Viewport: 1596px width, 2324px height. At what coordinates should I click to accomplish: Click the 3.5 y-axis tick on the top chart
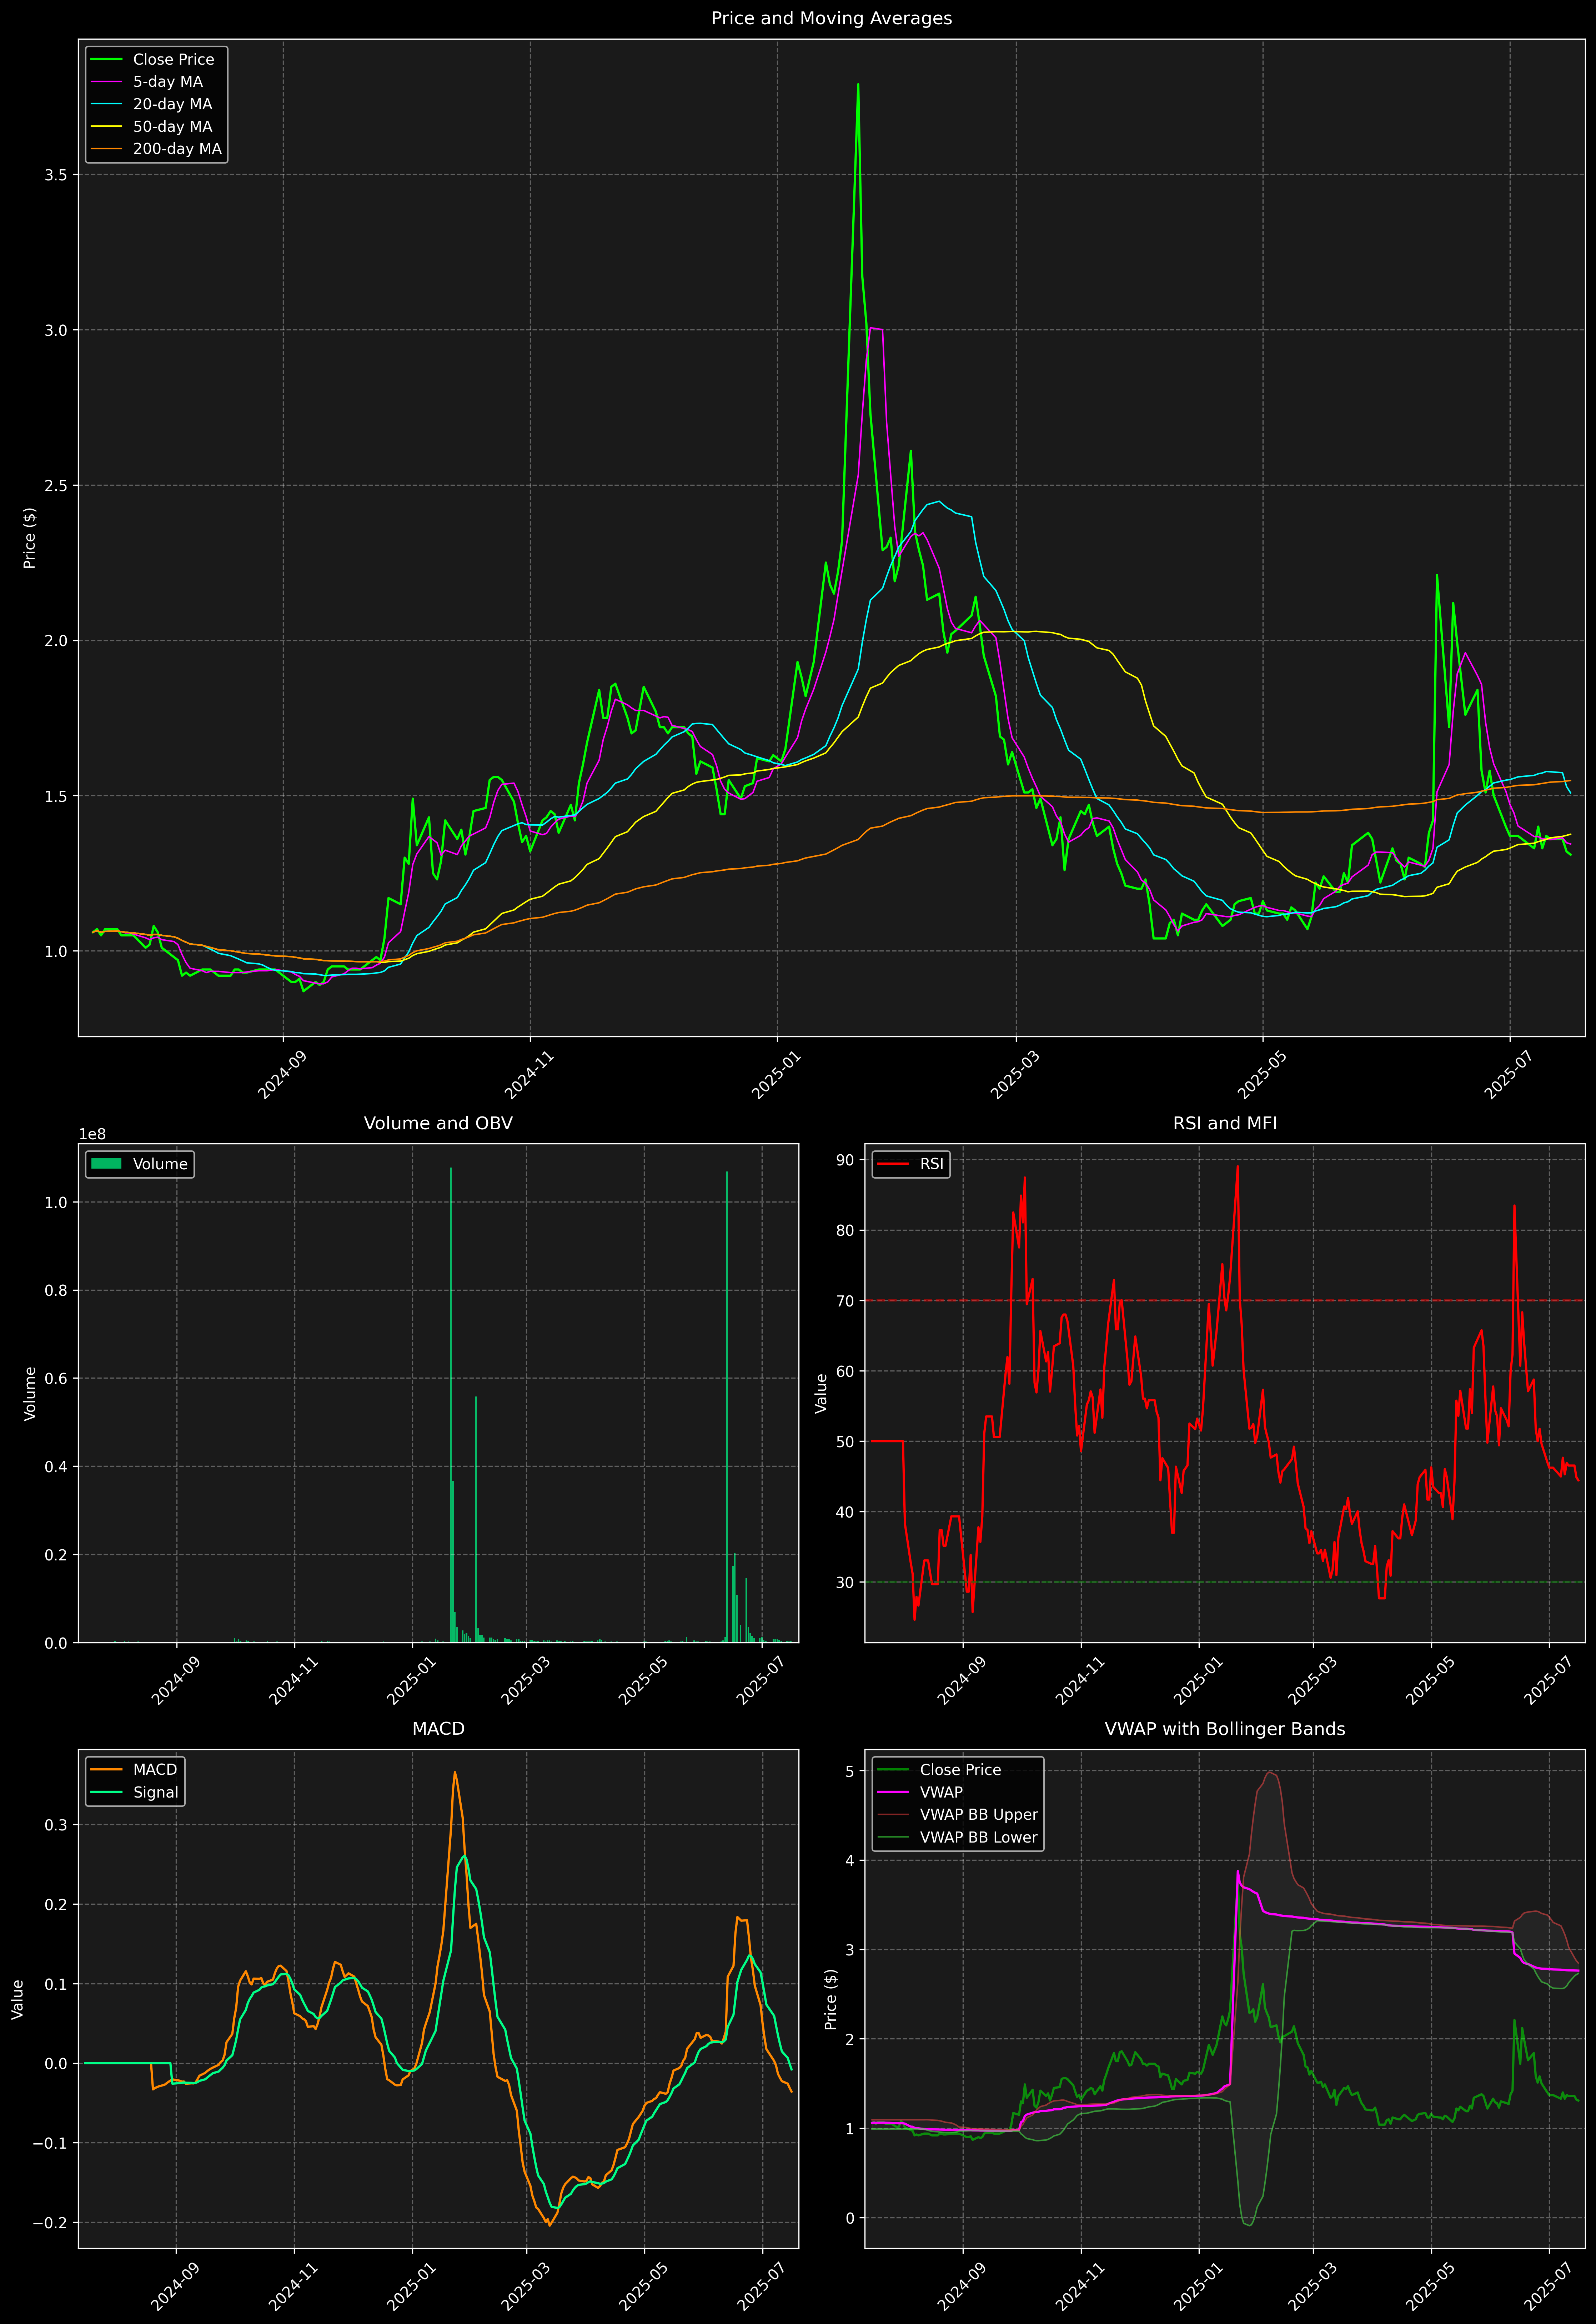tap(56, 175)
